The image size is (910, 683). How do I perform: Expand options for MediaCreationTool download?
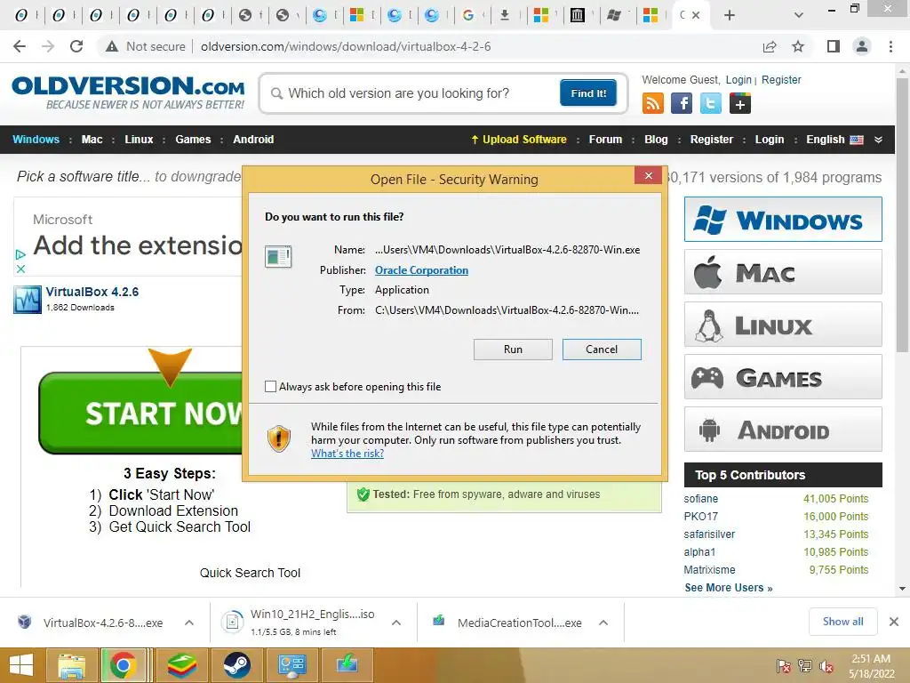[x=603, y=623]
